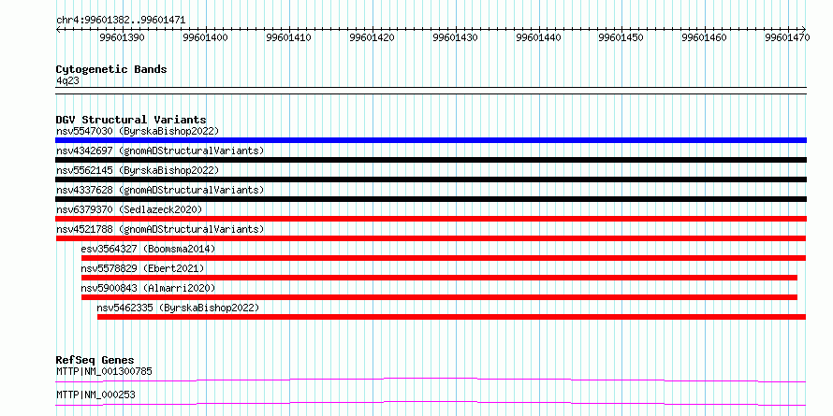Image resolution: width=833 pixels, height=416 pixels.
Task: Open variant label nsv5547030 (ByrskaBishop2022)
Action: [138, 131]
